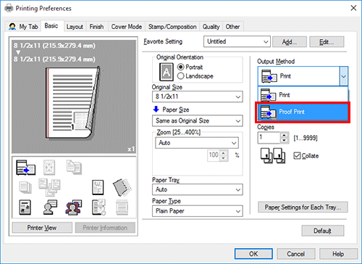Screen dimensions: 362x264
Task: Click the page preview thumbnail
Action: tap(73, 103)
